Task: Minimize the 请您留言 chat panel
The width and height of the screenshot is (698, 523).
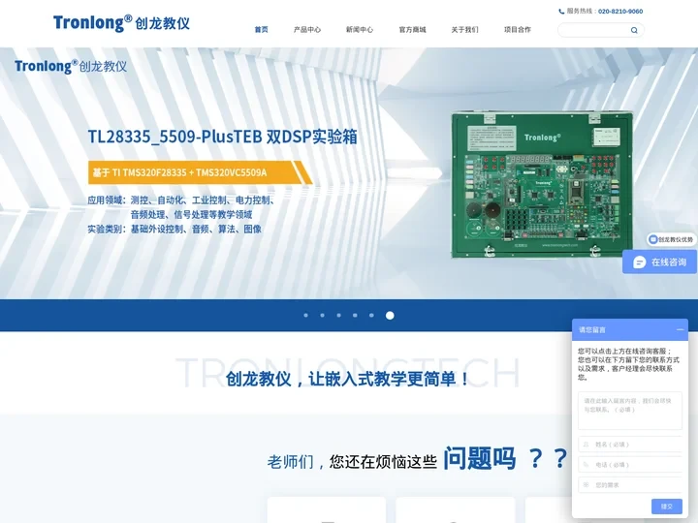Action: coord(680,329)
